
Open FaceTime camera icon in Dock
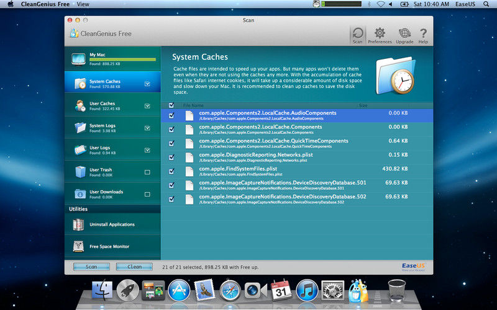tap(255, 290)
